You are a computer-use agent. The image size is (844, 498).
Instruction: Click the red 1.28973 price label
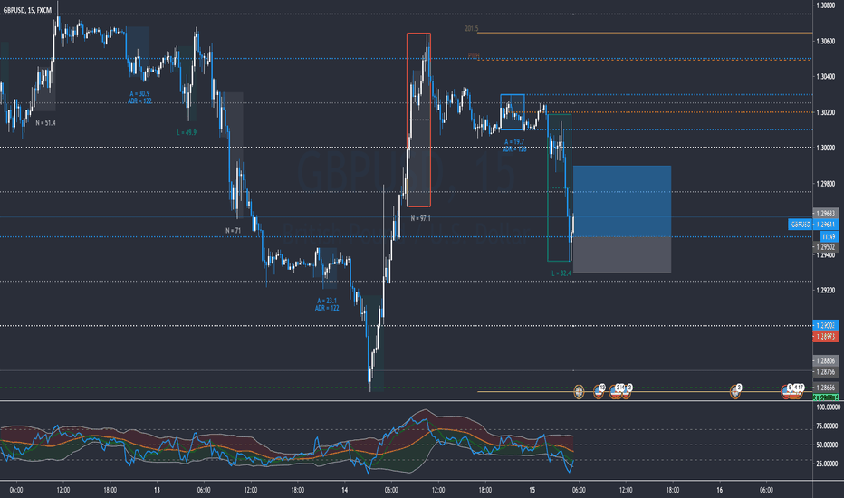[825, 337]
